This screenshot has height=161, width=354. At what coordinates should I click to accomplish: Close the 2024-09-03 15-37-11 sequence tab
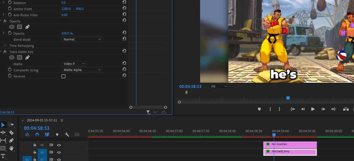[23, 120]
